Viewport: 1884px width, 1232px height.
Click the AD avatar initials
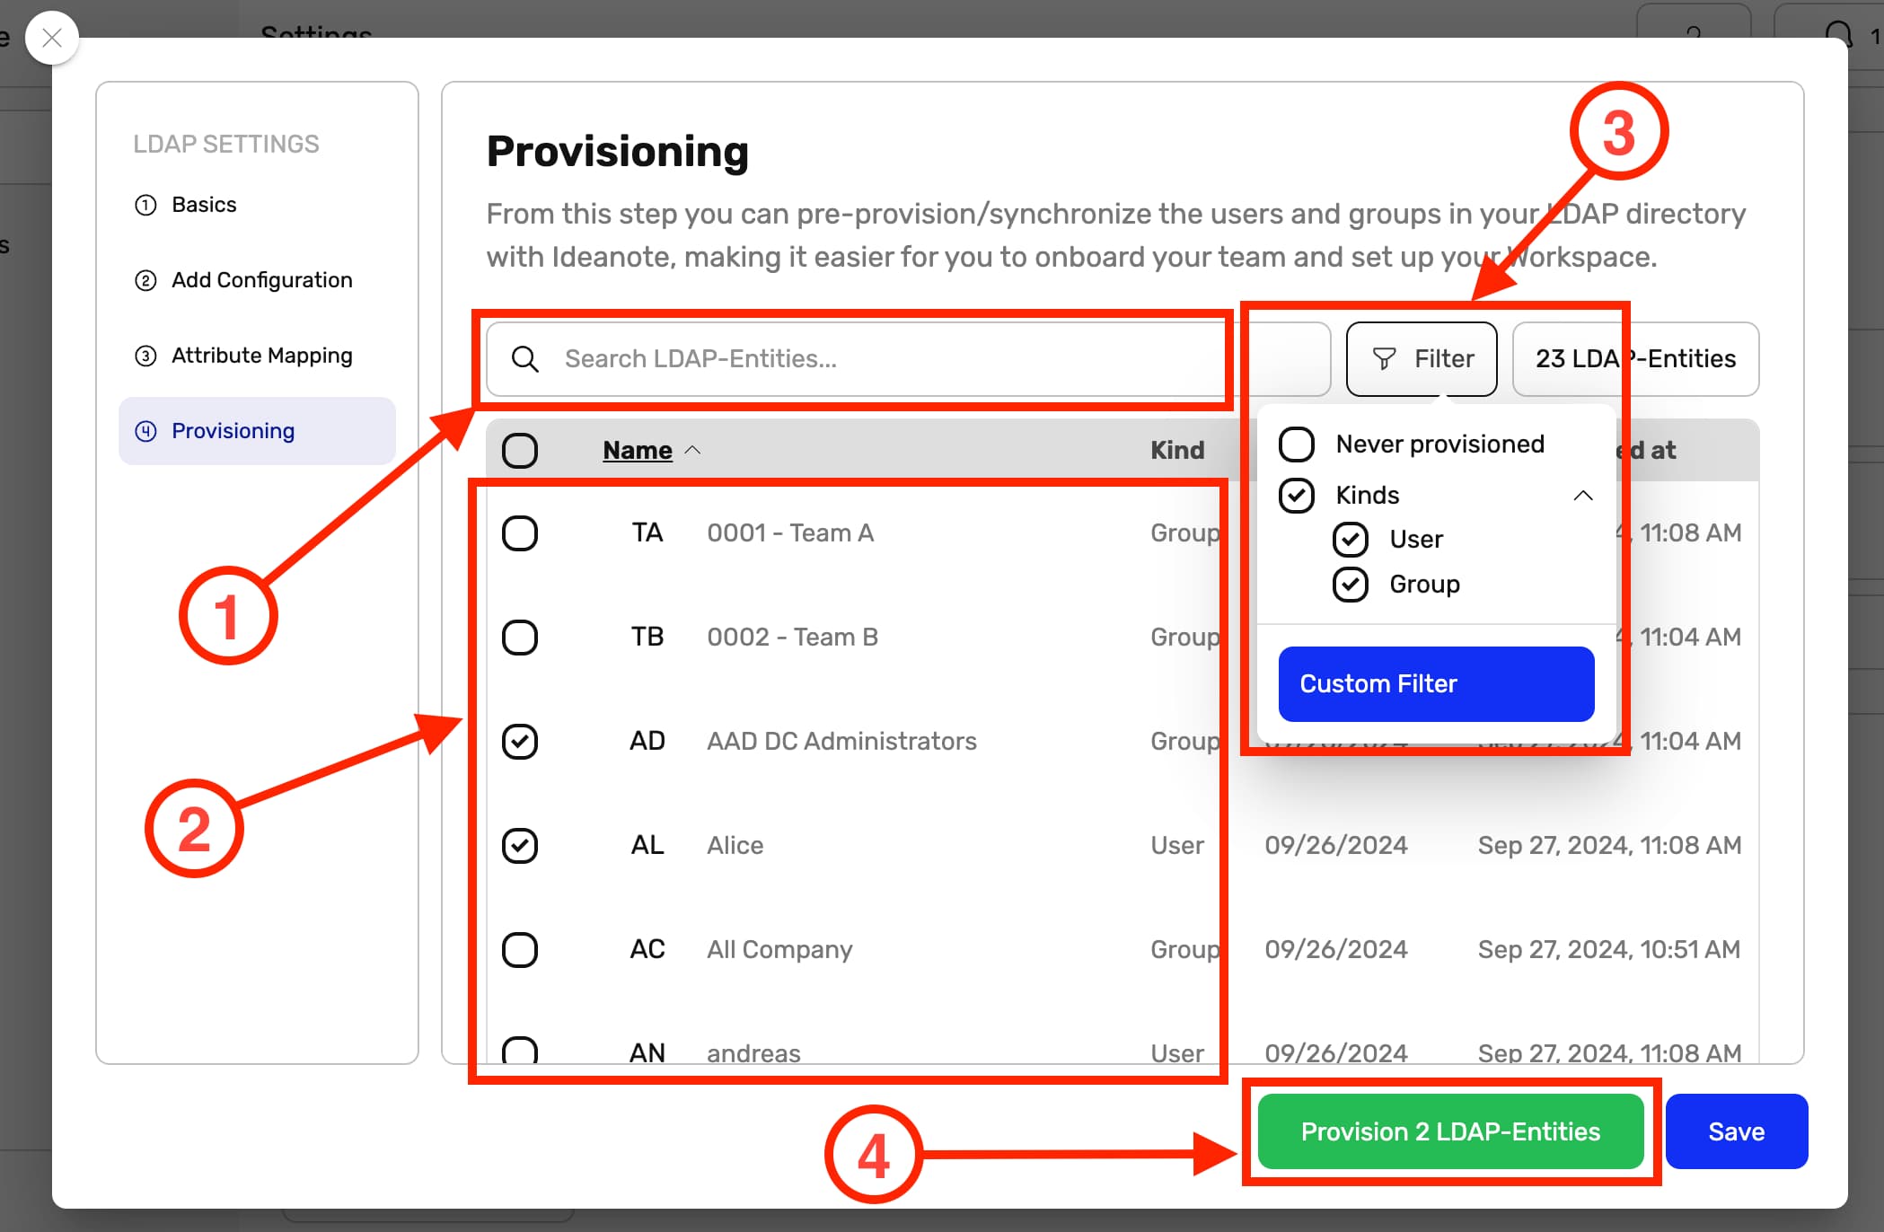point(647,741)
